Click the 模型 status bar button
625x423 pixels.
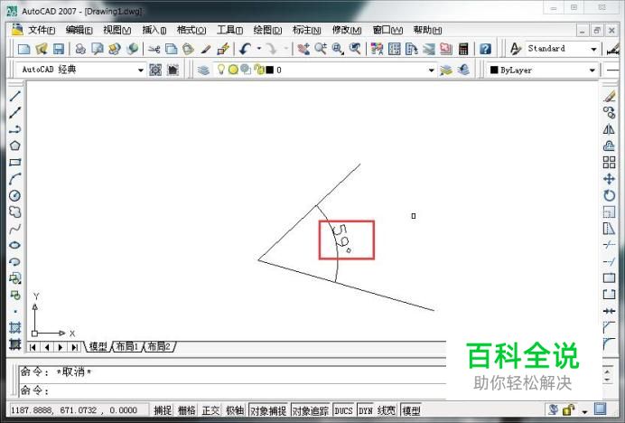pyautogui.click(x=411, y=410)
